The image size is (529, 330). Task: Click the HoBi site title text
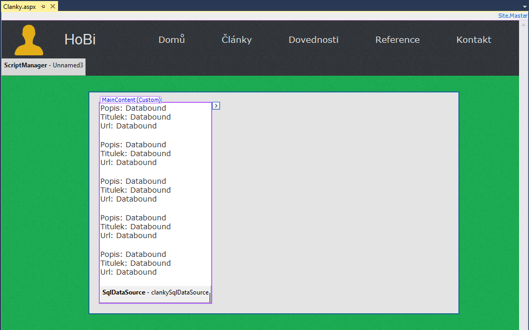79,39
